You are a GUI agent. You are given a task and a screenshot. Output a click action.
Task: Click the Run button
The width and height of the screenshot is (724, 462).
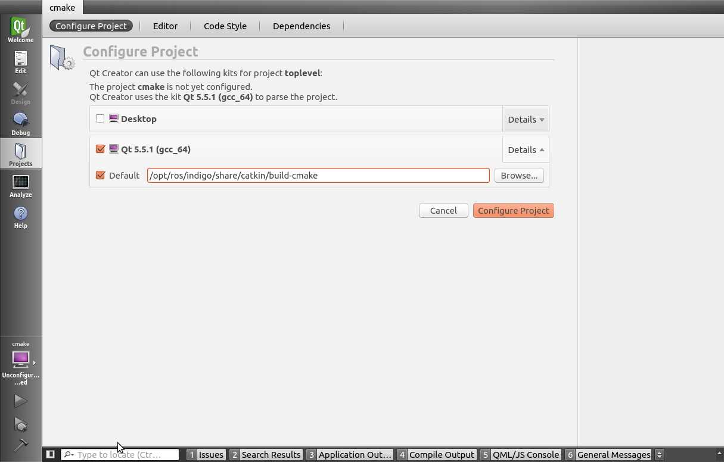tap(20, 401)
